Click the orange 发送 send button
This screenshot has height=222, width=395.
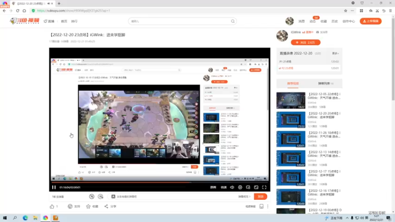261,196
